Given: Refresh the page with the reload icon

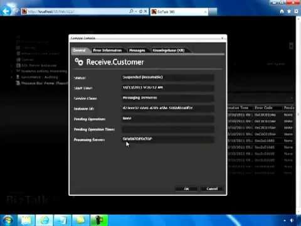Looking at the screenshot, I should [140, 11].
